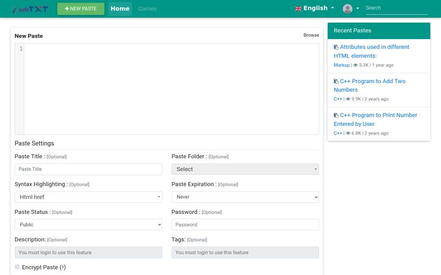Click paste icon beside C++ Add Two Numbers

(336, 81)
